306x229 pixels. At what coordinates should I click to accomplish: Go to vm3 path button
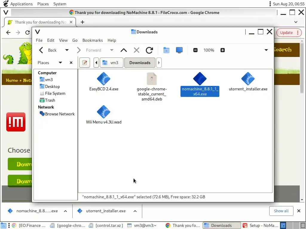click(111, 63)
